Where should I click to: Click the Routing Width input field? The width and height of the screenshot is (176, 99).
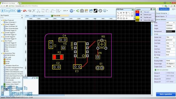coord(170,61)
